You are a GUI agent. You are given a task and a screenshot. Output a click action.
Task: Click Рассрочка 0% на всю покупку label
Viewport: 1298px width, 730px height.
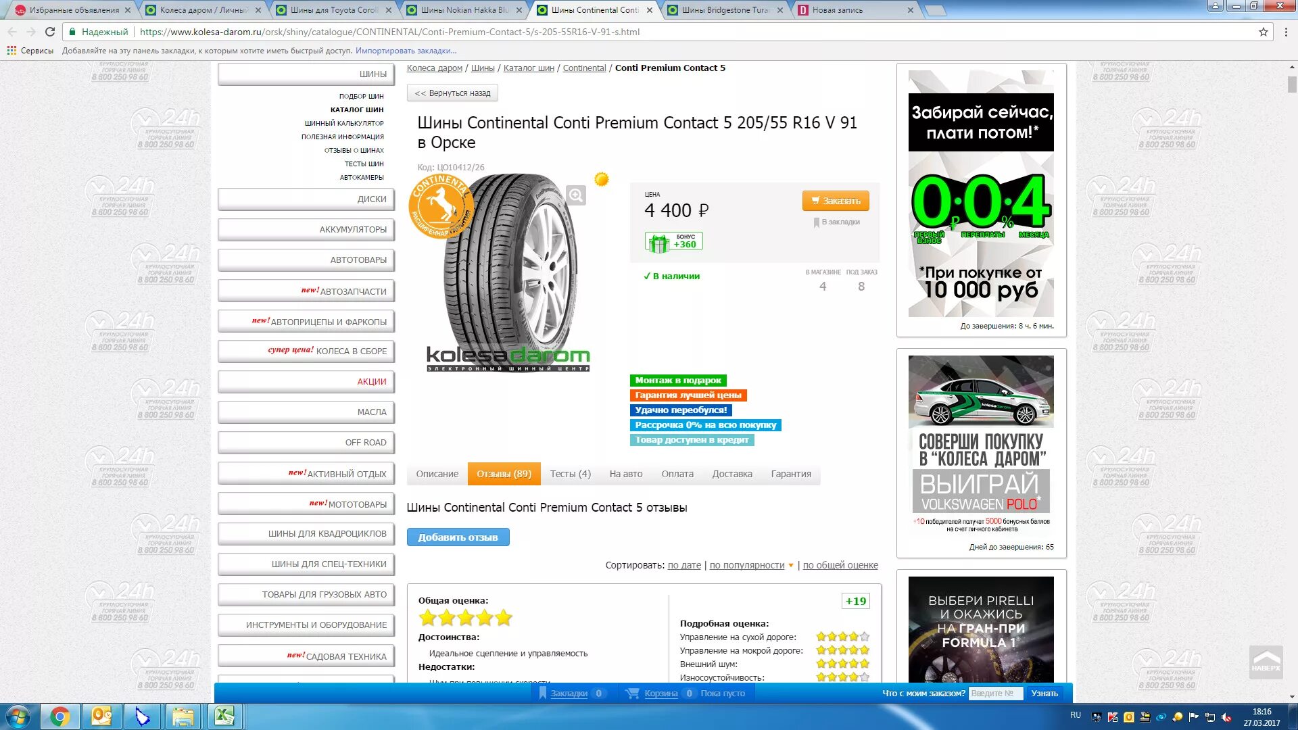(x=706, y=425)
